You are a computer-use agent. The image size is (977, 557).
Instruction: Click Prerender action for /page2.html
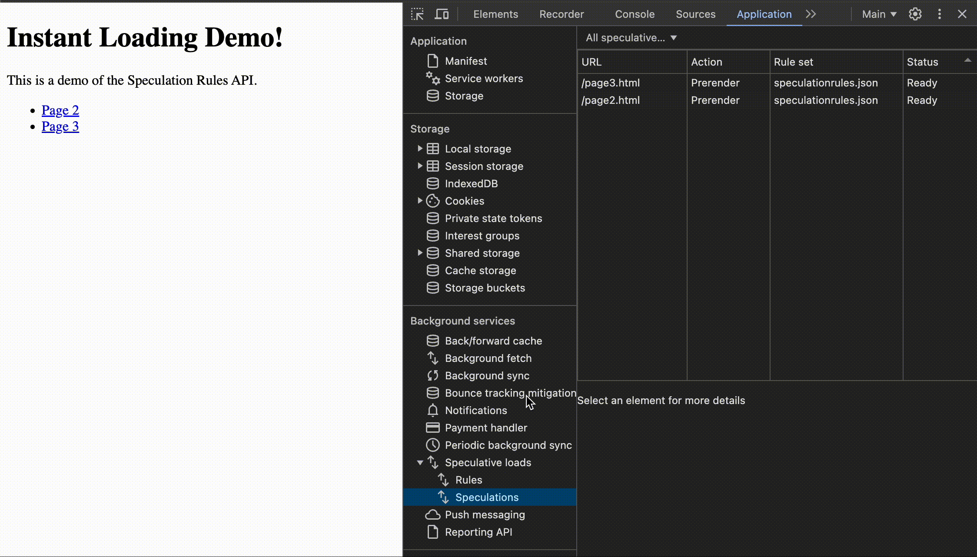(715, 100)
